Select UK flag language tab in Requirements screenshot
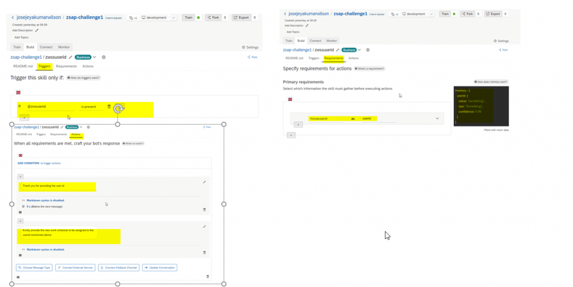Viewport: 573px width, 287px height. [x=290, y=99]
